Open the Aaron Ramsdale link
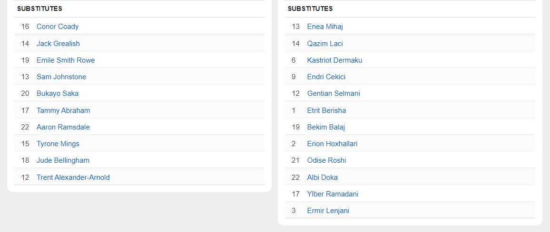This screenshot has height=232, width=550. coord(63,127)
